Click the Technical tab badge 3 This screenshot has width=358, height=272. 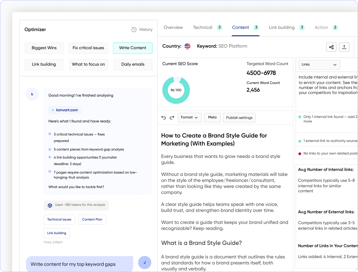click(220, 27)
